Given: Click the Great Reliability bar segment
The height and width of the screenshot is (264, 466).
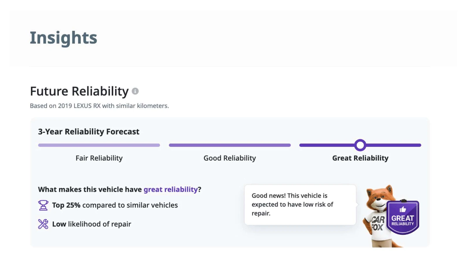Looking at the screenshot, I should [x=360, y=145].
